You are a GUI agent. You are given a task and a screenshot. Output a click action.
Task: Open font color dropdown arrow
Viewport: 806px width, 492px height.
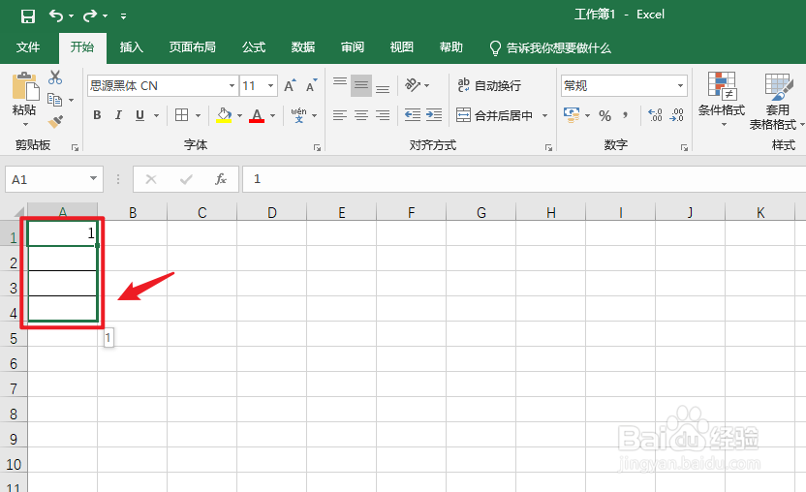pyautogui.click(x=273, y=115)
